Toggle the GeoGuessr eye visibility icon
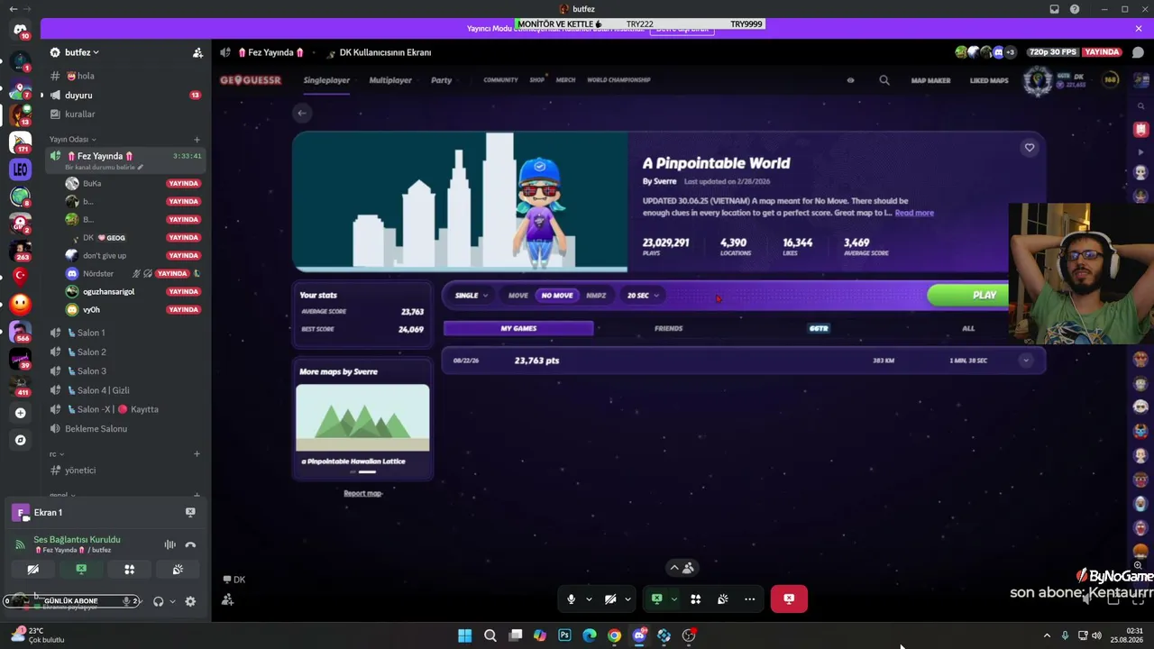The image size is (1154, 649). 850,80
